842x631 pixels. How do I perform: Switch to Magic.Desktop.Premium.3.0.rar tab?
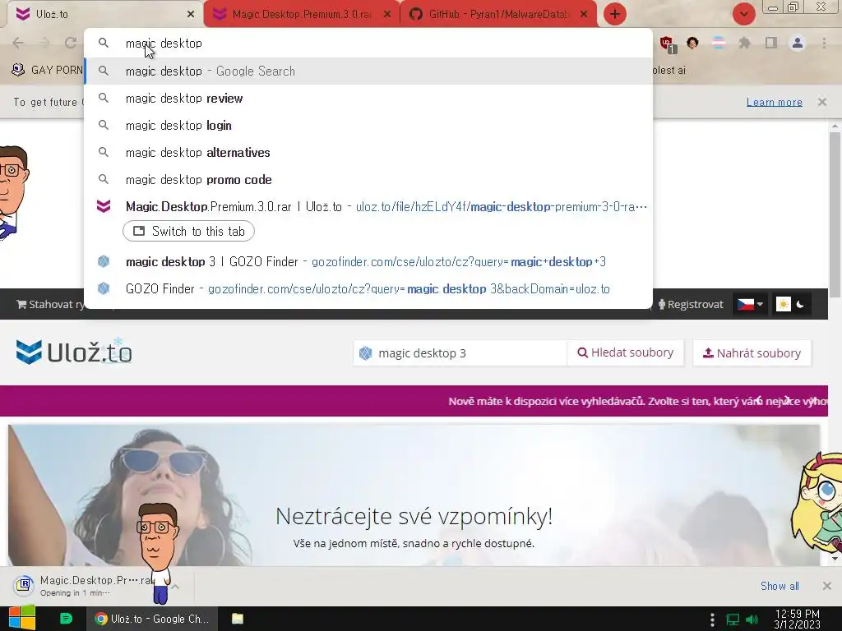[302, 14]
